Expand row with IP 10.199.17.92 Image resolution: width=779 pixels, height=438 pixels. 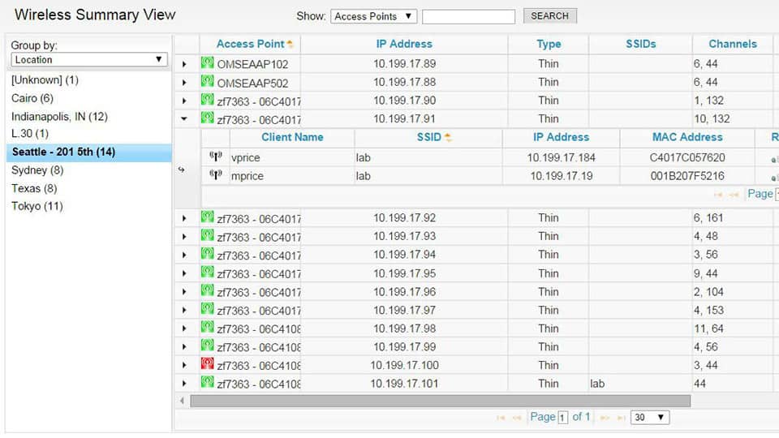(184, 218)
